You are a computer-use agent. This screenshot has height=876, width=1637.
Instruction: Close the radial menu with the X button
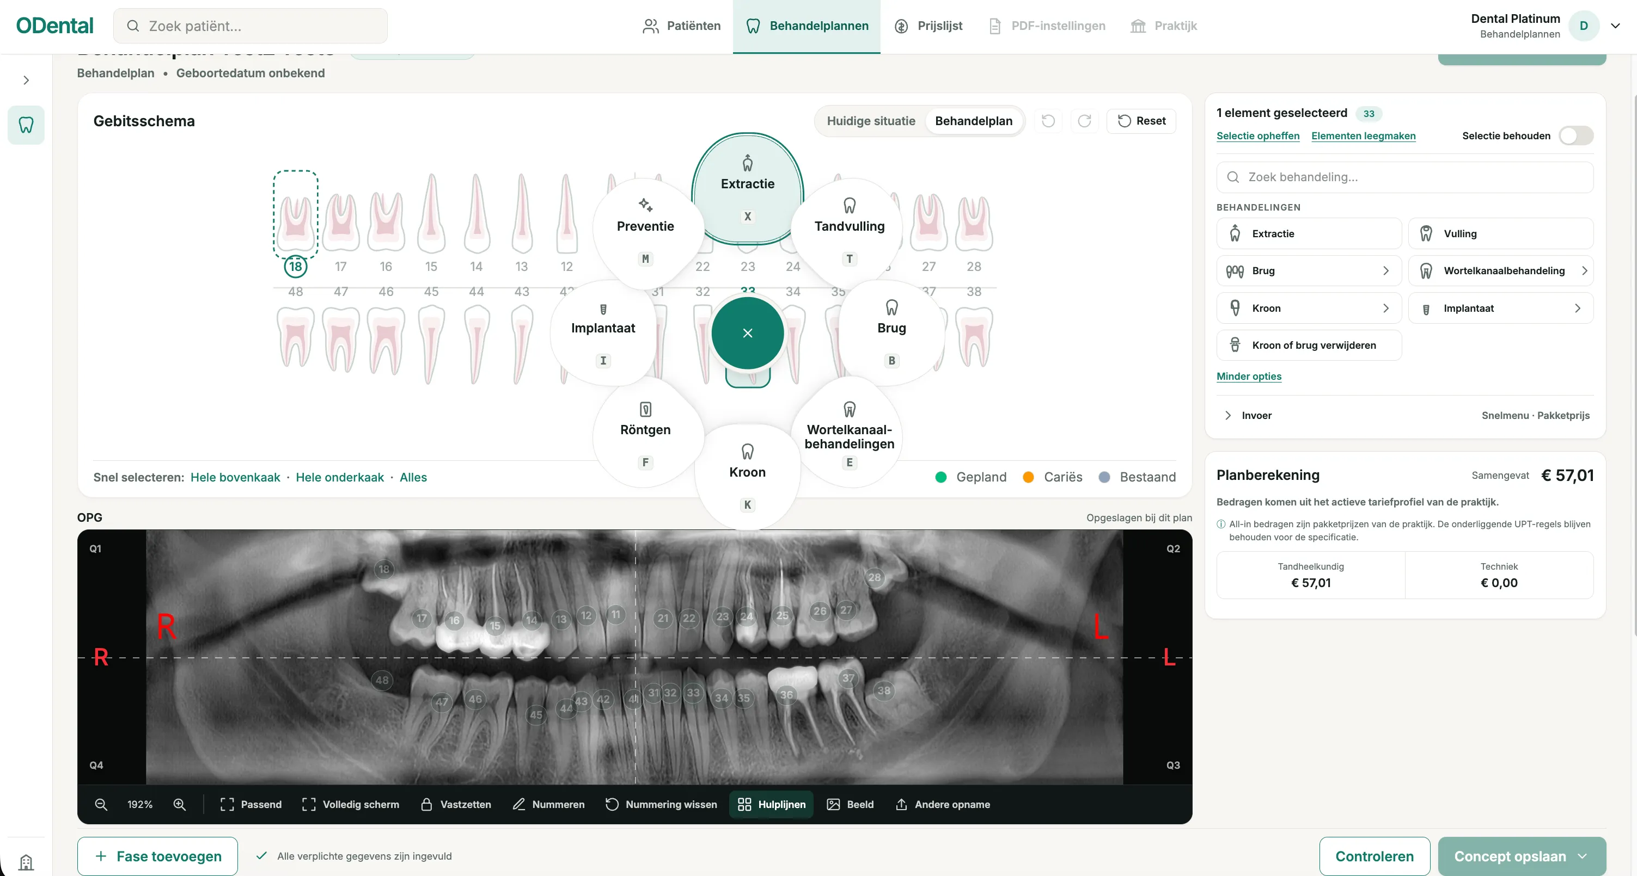coord(747,332)
